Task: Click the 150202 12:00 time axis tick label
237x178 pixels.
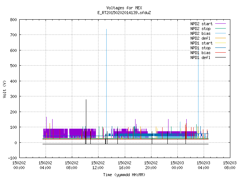Action: 98,165
